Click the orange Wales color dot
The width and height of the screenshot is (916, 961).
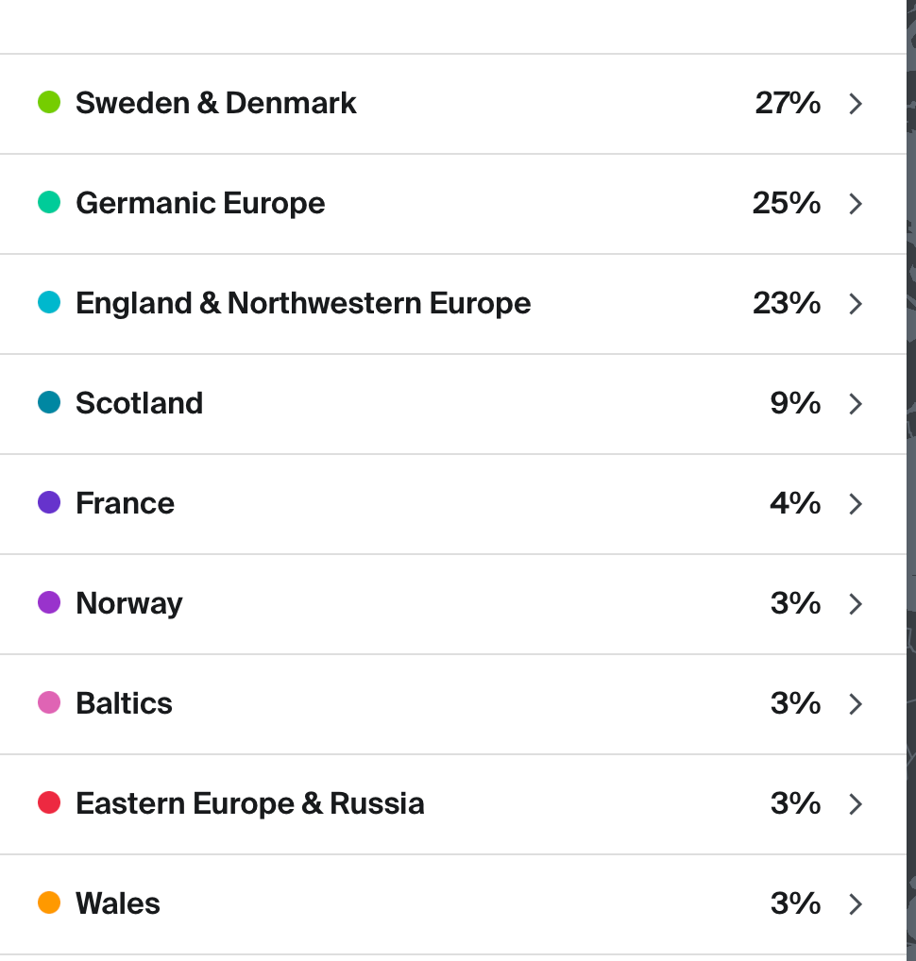point(49,902)
